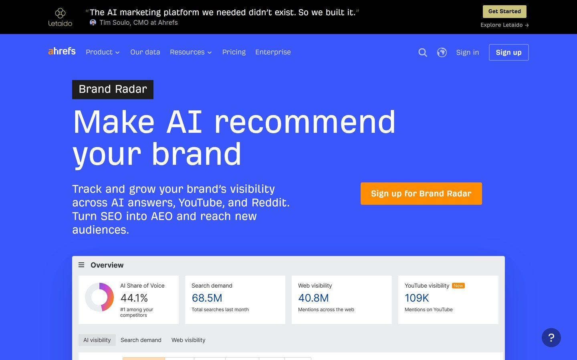Click "#1 among your competitors" text
Screen dimensions: 577x360
click(137, 312)
